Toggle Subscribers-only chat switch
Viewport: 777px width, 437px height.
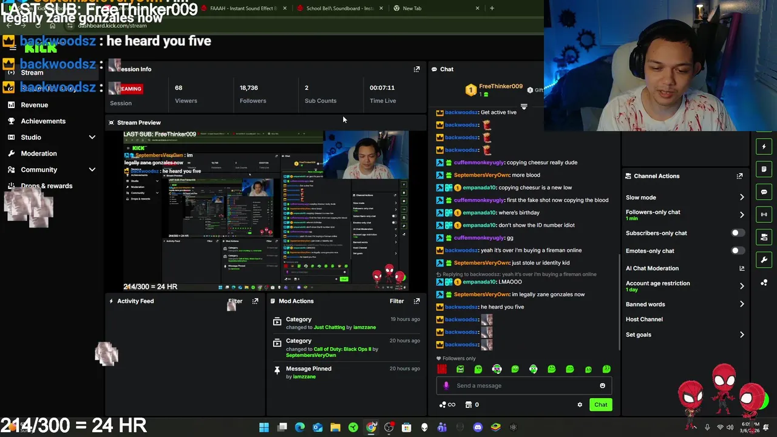[737, 233]
